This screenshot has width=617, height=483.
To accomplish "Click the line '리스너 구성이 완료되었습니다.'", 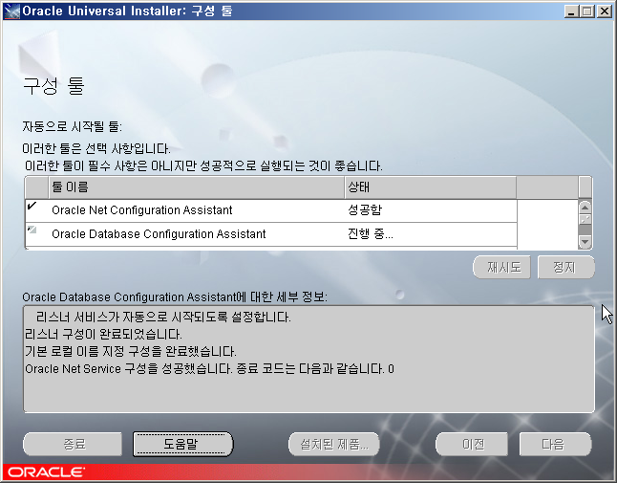I will [103, 335].
